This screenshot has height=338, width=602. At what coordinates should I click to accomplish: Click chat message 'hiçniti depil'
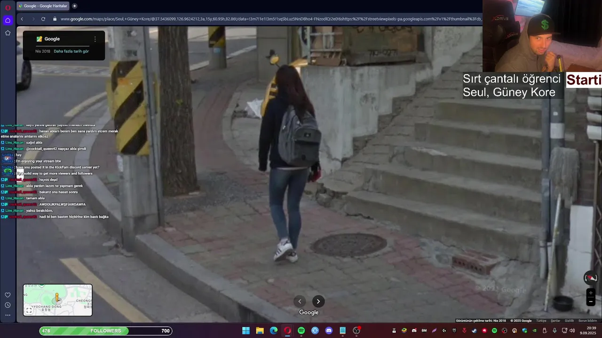pos(48,180)
